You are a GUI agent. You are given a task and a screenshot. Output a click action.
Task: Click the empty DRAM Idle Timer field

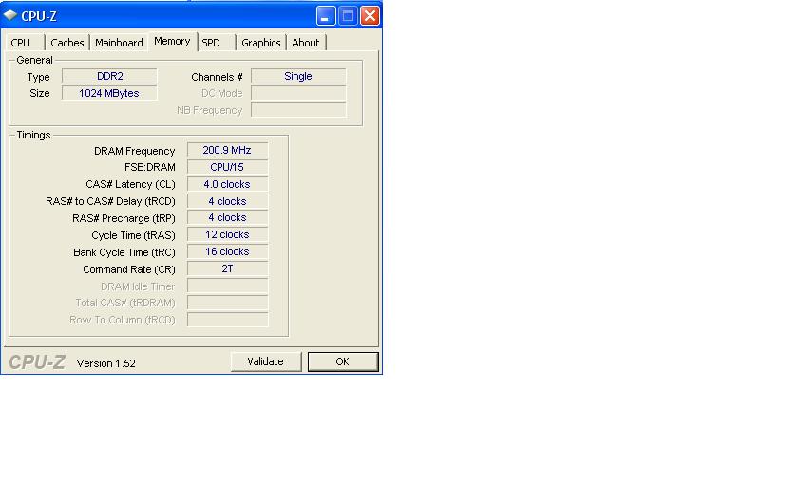(227, 286)
